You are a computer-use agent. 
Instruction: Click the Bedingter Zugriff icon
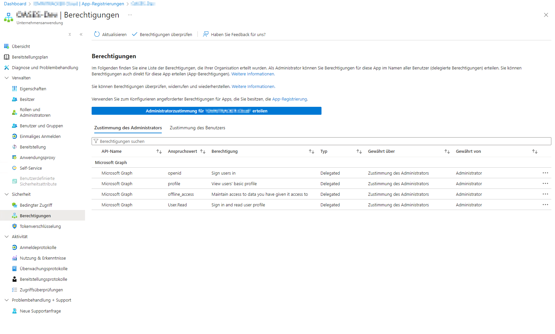(x=15, y=205)
